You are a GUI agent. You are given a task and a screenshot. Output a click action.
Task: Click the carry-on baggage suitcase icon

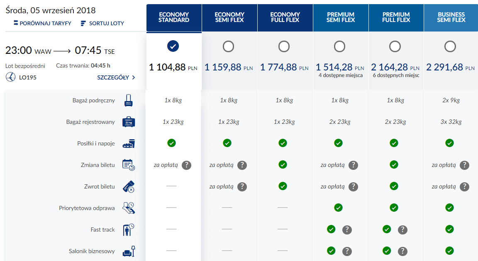[x=129, y=100]
